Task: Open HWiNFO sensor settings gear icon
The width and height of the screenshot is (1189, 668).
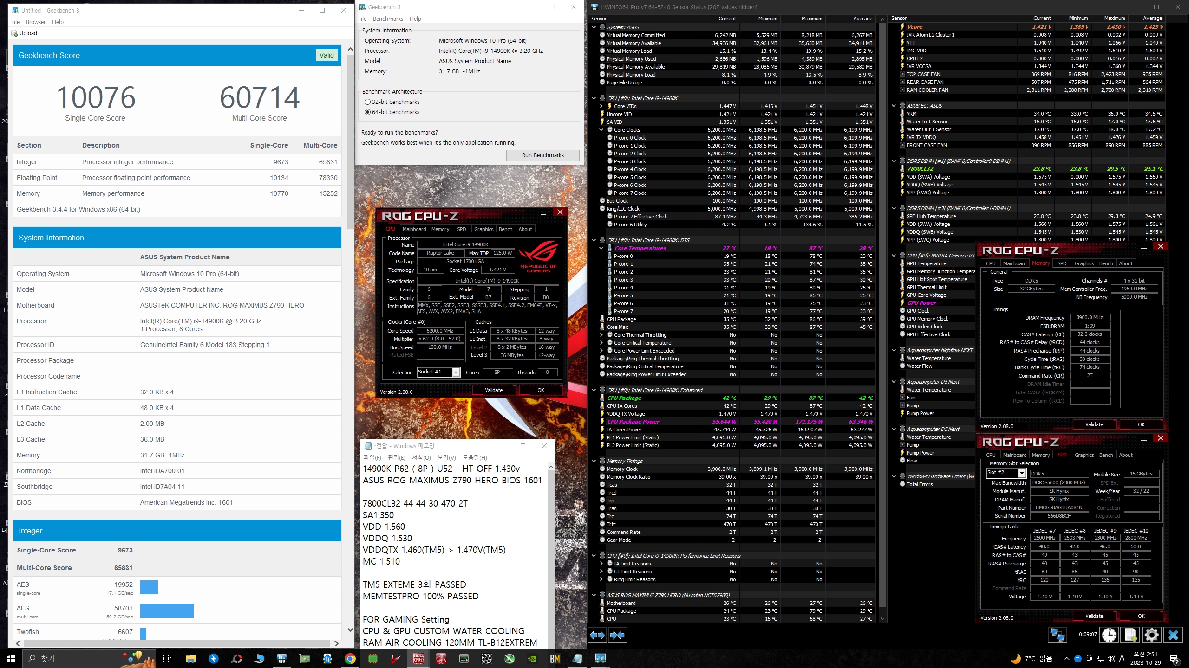Action: click(x=1151, y=635)
